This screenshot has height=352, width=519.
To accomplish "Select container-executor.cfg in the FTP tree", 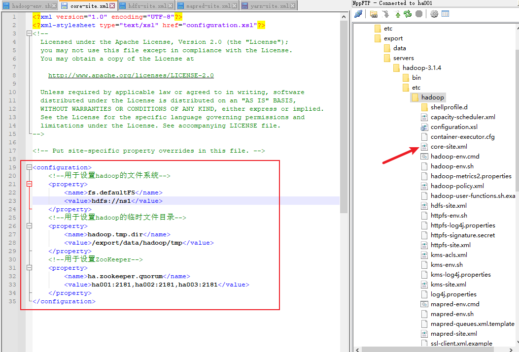I will point(462,136).
